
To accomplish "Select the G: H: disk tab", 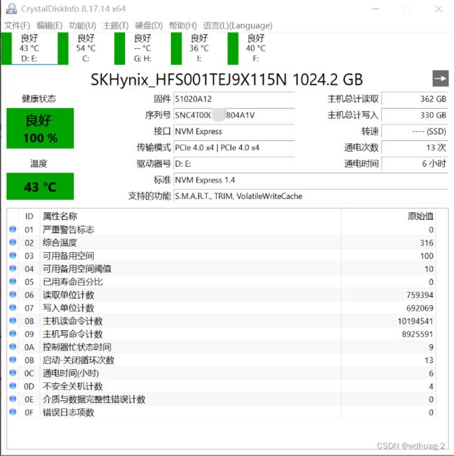I will click(x=142, y=48).
